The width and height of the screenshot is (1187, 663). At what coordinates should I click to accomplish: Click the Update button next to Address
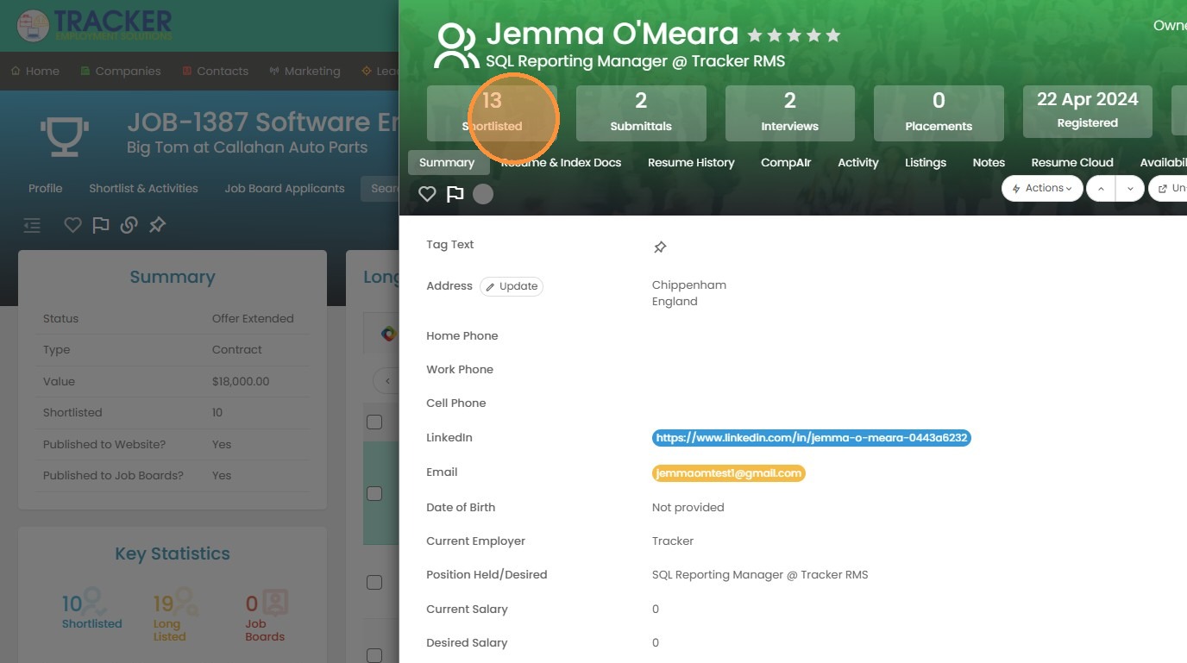click(x=512, y=286)
